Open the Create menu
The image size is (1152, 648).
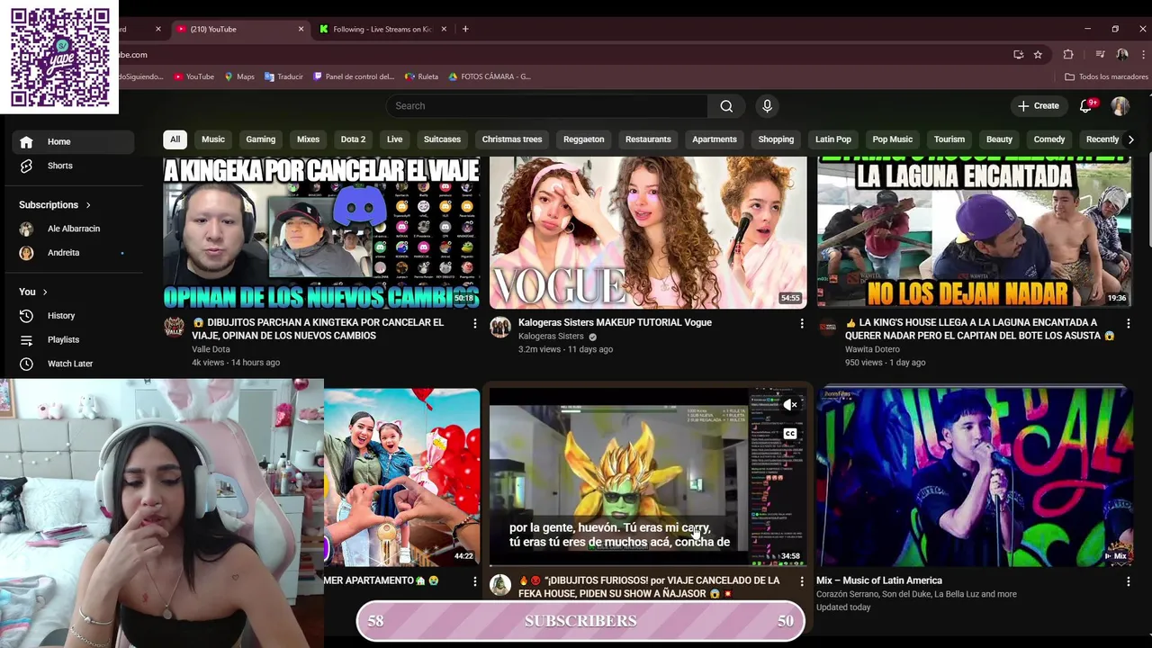pos(1039,106)
